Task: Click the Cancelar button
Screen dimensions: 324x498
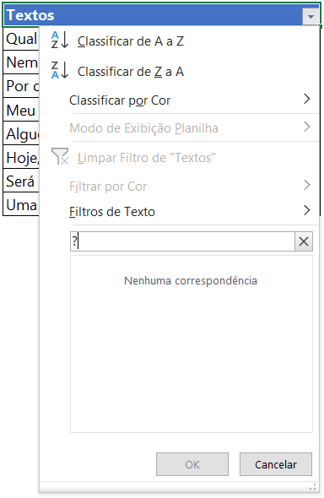Action: coord(276,464)
